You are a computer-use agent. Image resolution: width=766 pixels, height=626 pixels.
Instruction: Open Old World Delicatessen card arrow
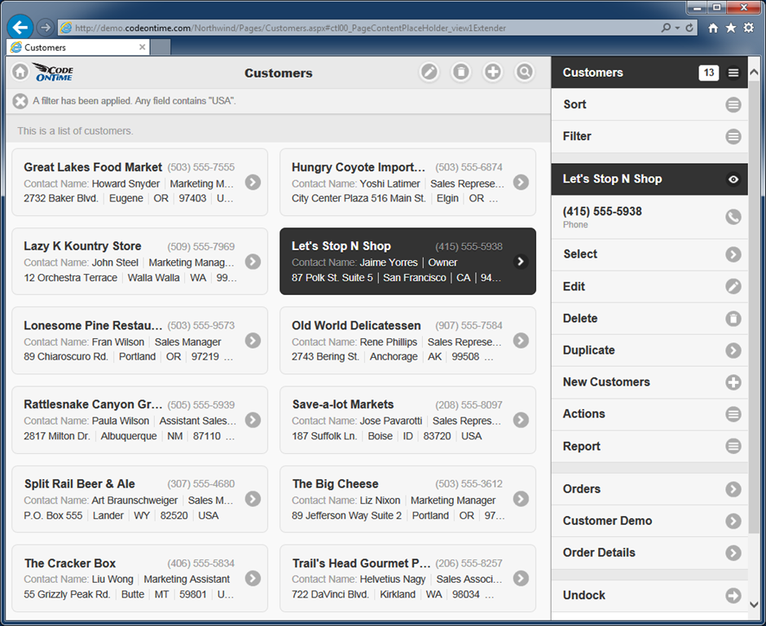[x=521, y=341]
